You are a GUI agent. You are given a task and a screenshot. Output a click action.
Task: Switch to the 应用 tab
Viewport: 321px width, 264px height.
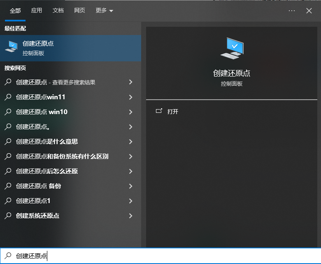click(x=37, y=11)
